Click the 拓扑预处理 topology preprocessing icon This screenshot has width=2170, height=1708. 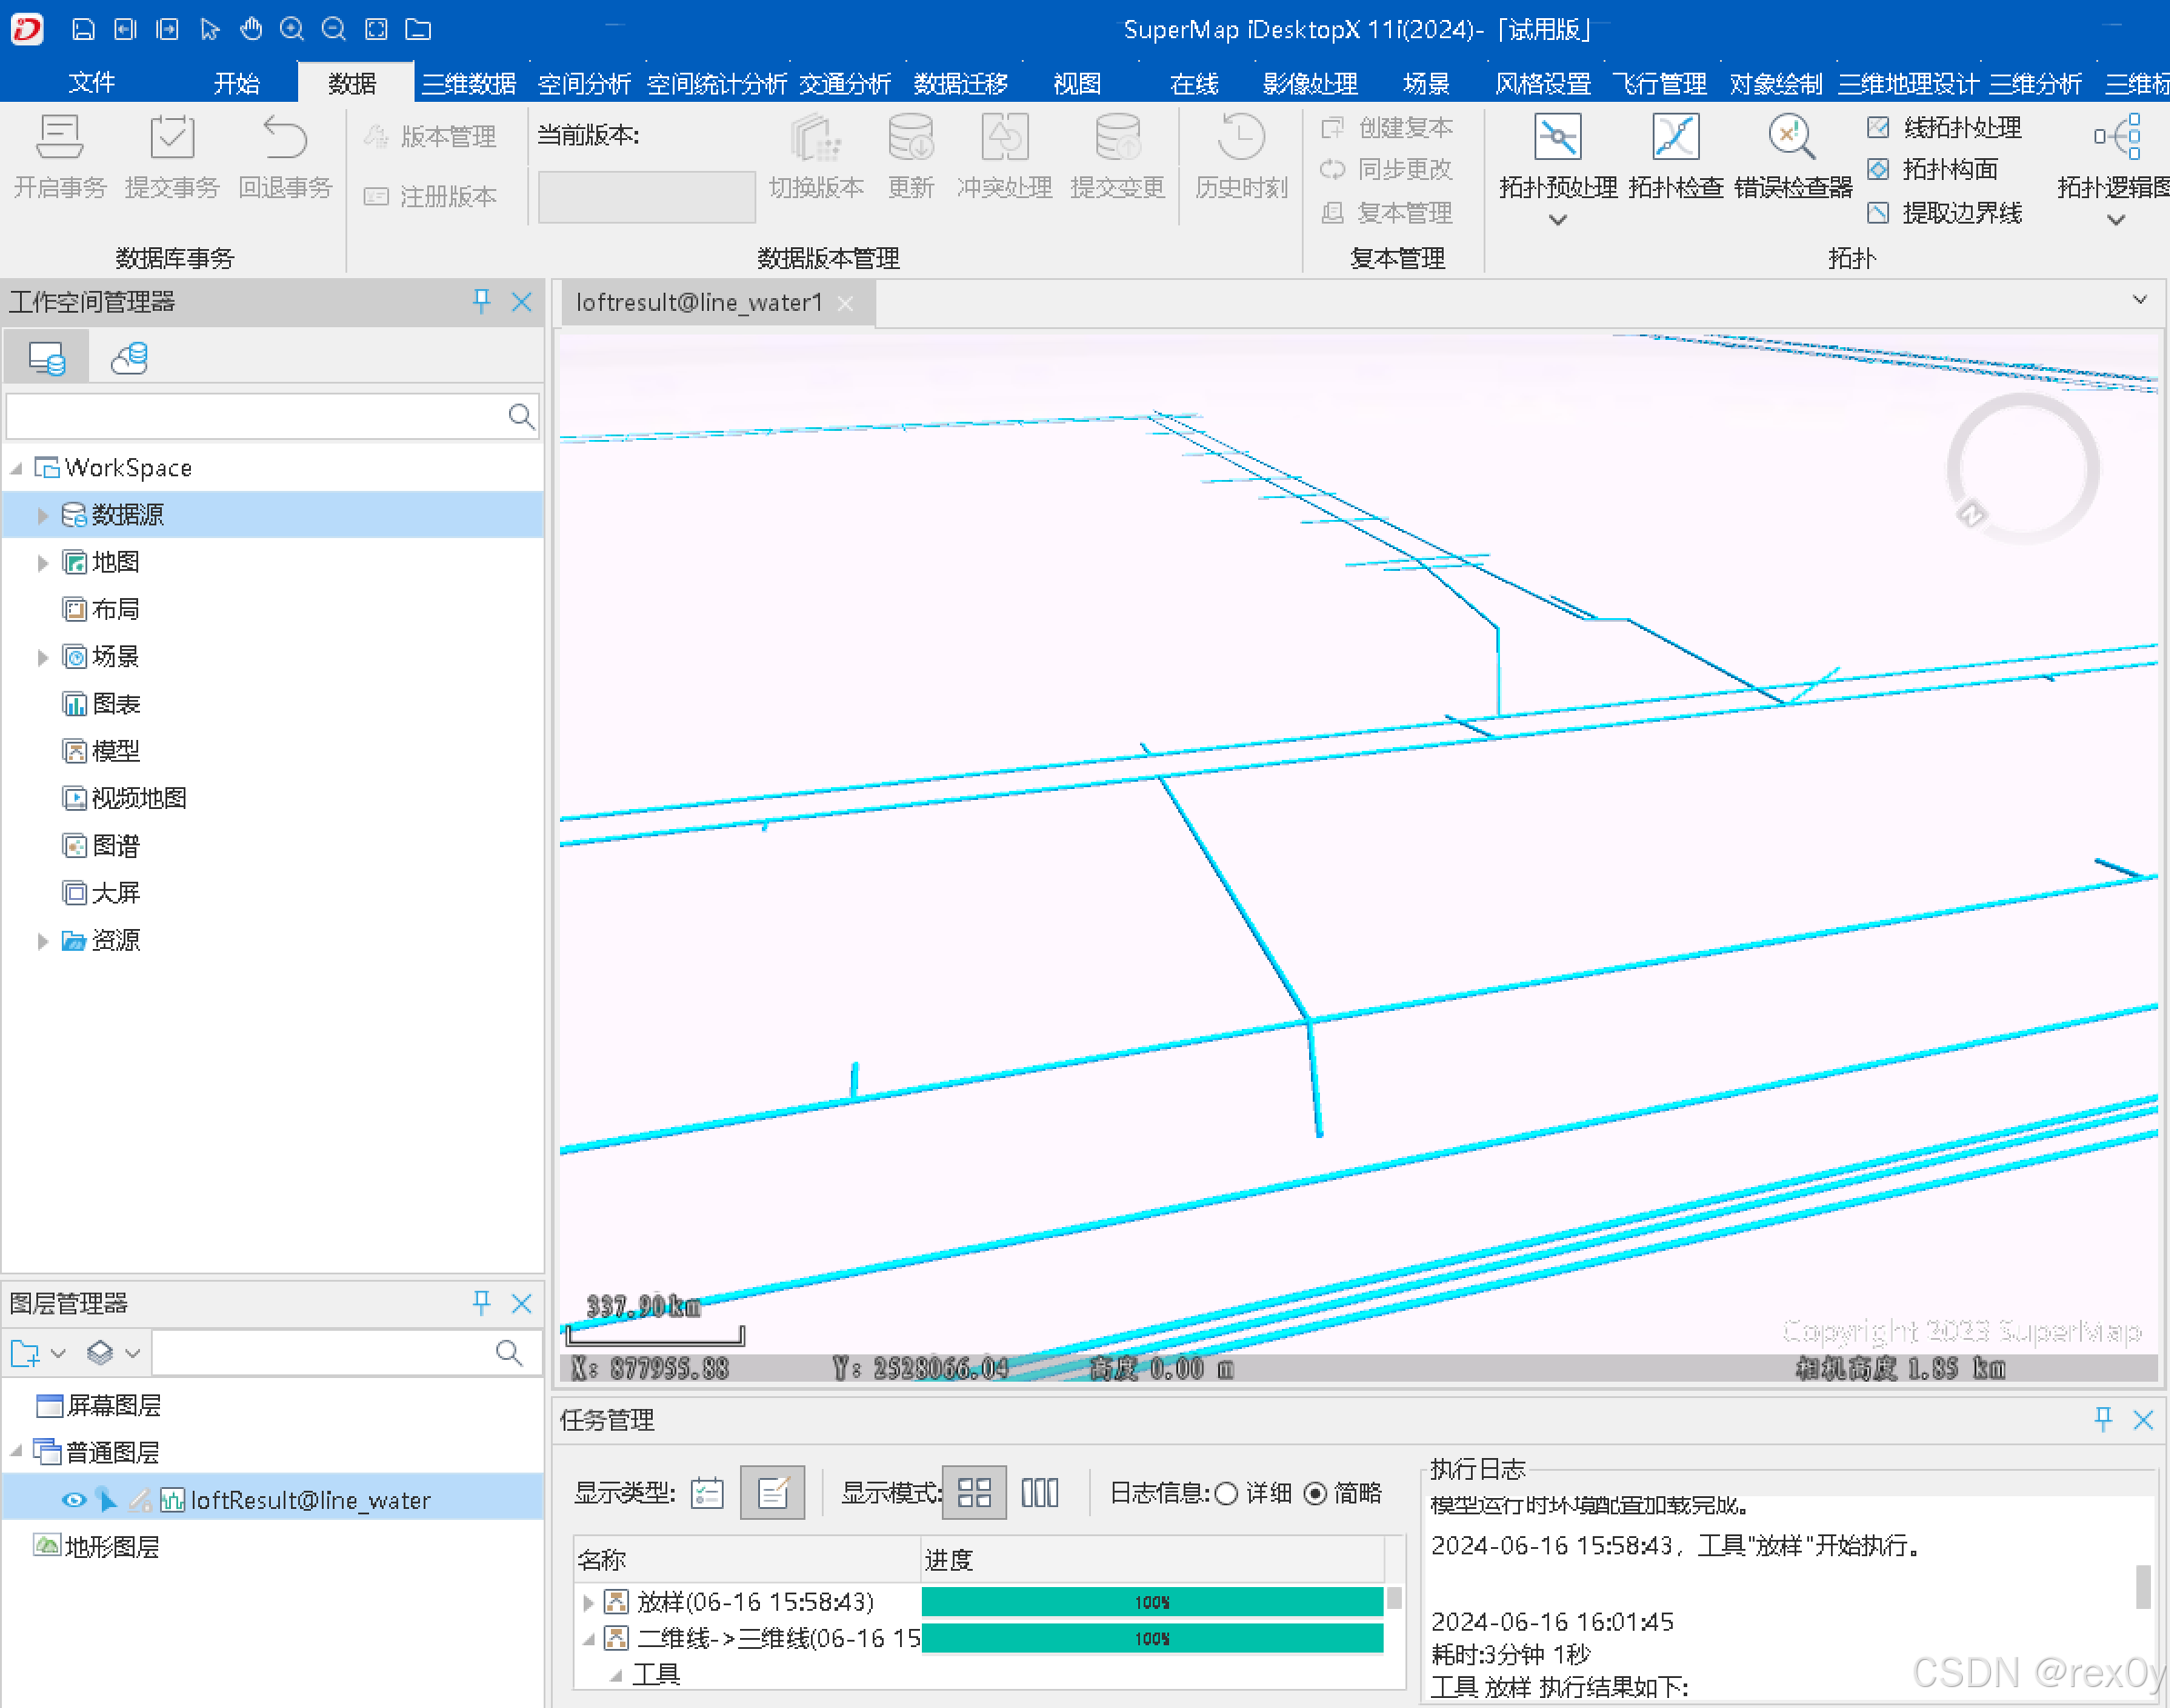1557,138
